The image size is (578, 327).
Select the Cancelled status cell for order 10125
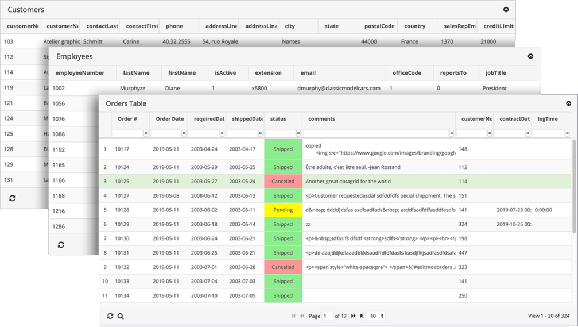coord(283,182)
